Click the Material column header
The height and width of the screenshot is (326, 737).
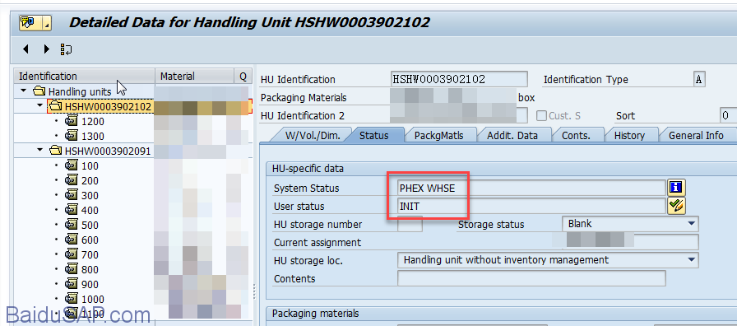coord(195,77)
